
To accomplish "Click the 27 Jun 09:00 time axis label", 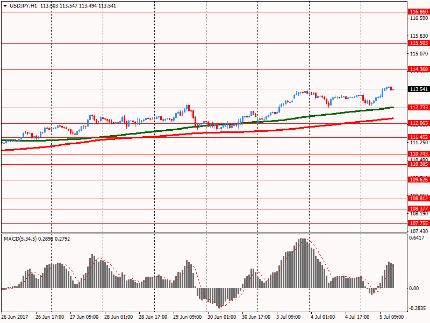I will pyautogui.click(x=84, y=317).
